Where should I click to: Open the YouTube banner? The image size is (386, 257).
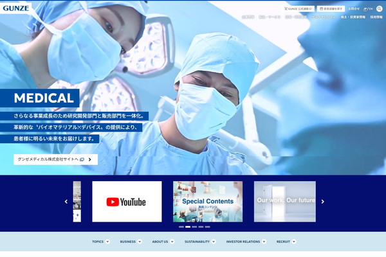pyautogui.click(x=127, y=201)
